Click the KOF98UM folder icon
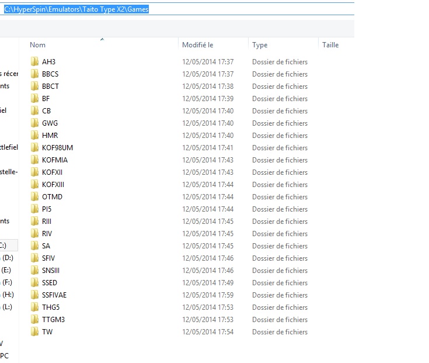Viewport: 429px width, 363px height. pyautogui.click(x=34, y=148)
